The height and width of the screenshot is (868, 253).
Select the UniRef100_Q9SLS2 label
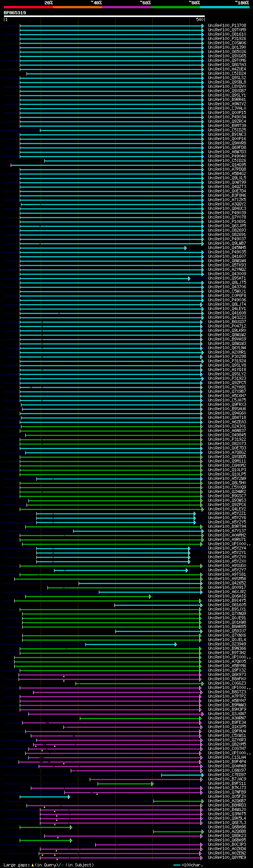227,78
